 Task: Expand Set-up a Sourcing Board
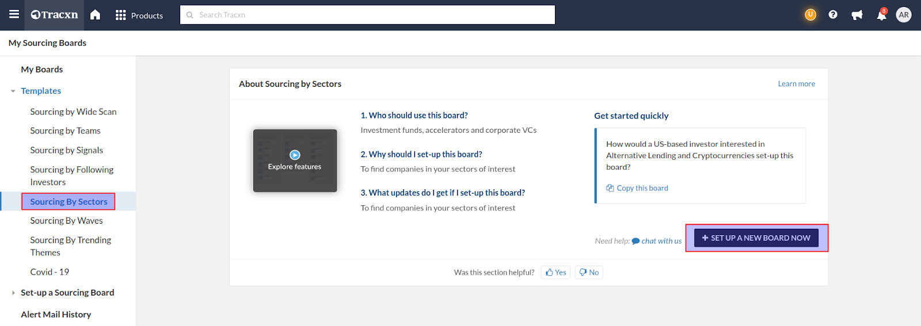(13, 293)
